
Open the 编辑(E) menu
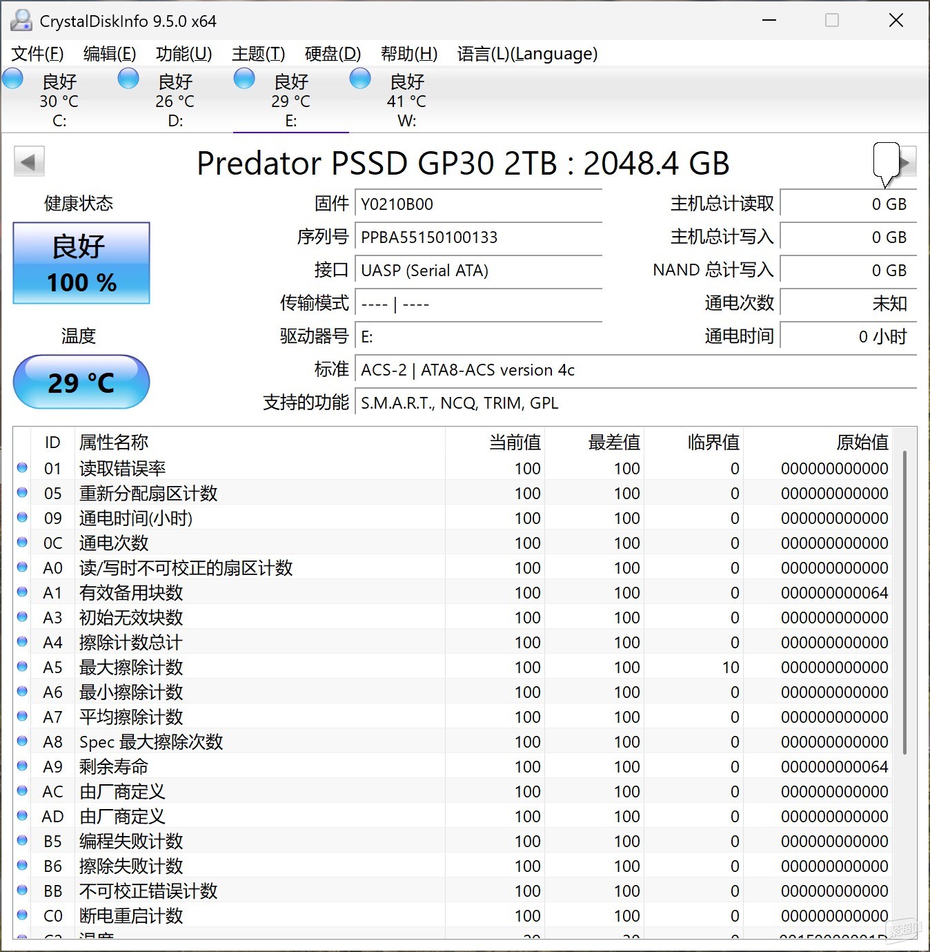click(x=110, y=54)
